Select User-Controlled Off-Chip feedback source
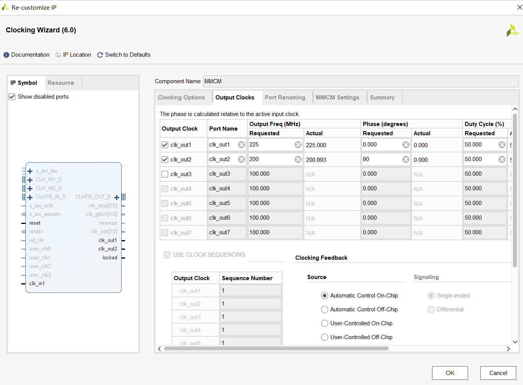523x385 pixels. click(x=325, y=337)
